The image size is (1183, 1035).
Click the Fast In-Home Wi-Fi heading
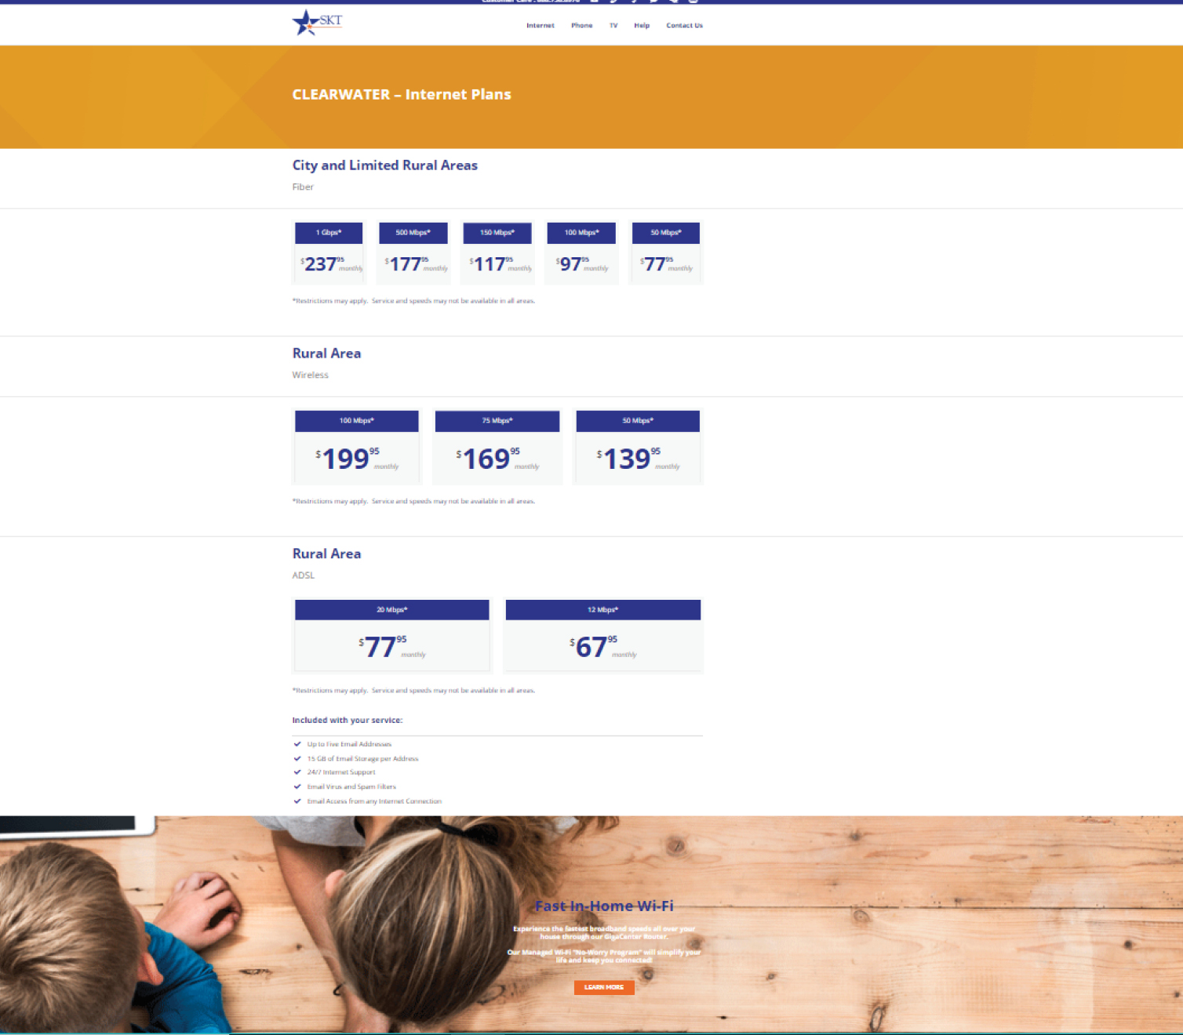click(604, 906)
